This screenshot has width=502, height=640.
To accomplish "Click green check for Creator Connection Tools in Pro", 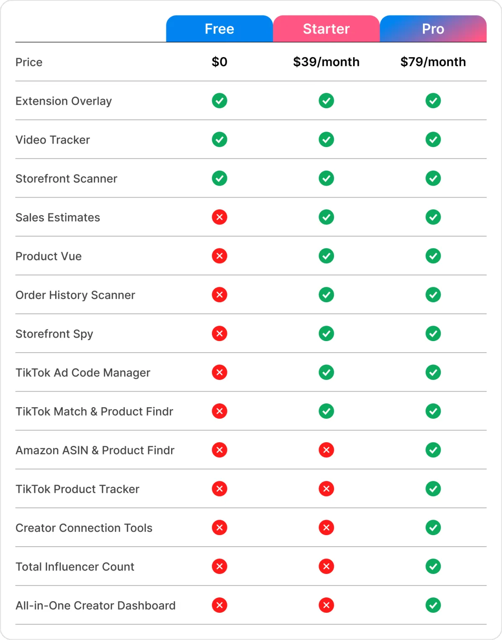I will (433, 528).
